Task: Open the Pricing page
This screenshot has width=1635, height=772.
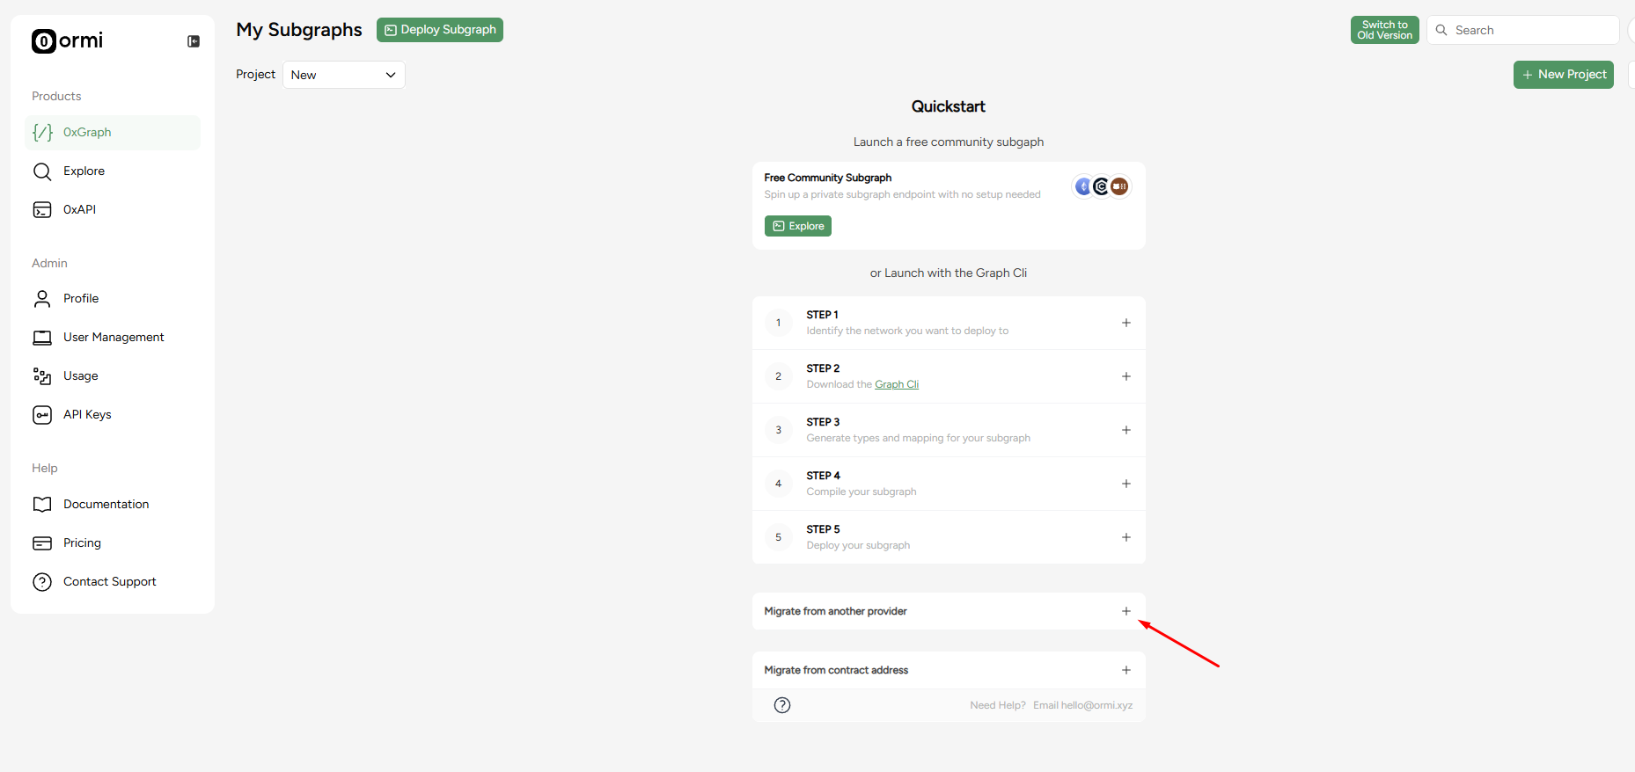Action: coord(113,543)
